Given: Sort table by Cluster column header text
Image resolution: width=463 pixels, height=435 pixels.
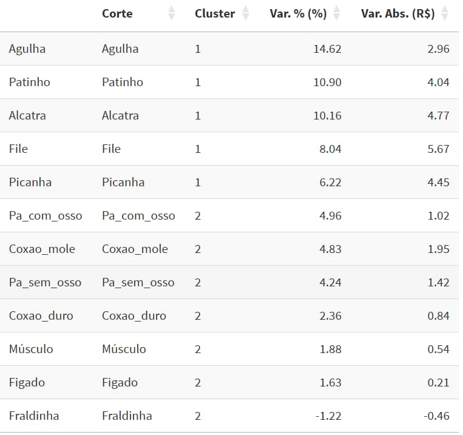Looking at the screenshot, I should tap(214, 13).
